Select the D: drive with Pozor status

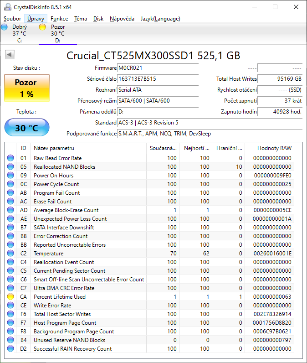pos(58,34)
